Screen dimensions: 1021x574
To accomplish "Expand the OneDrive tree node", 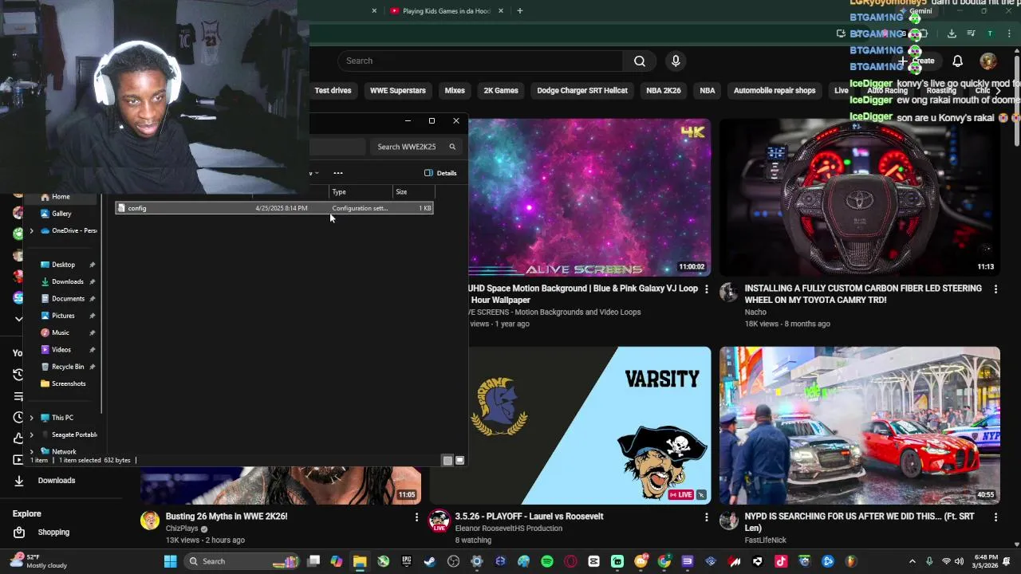I will (x=32, y=230).
